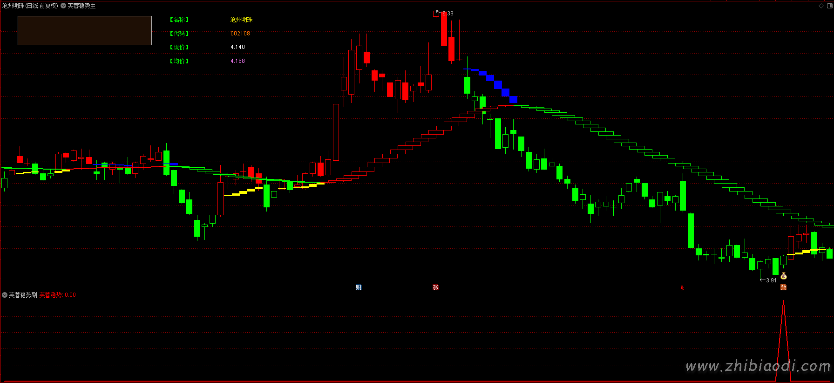Click the 芙蓉稳势: 0.00 value label
Image resolution: width=834 pixels, height=383 pixels.
(x=57, y=295)
